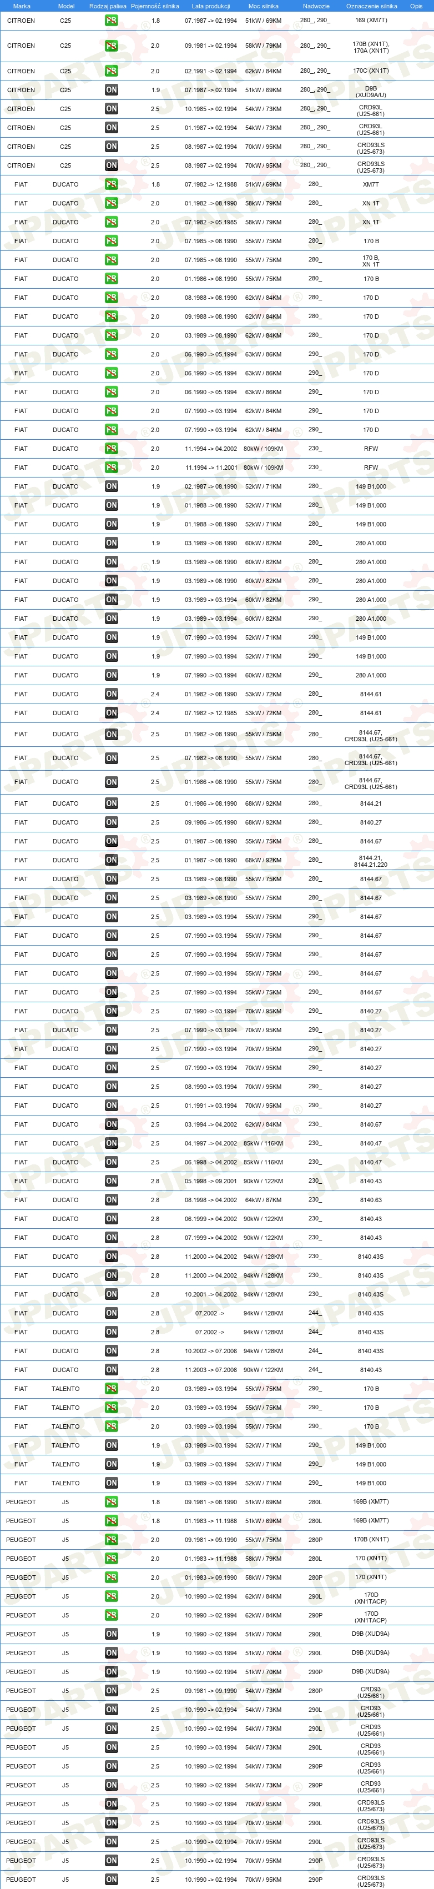Click the Lata produkcji column header

tap(210, 6)
